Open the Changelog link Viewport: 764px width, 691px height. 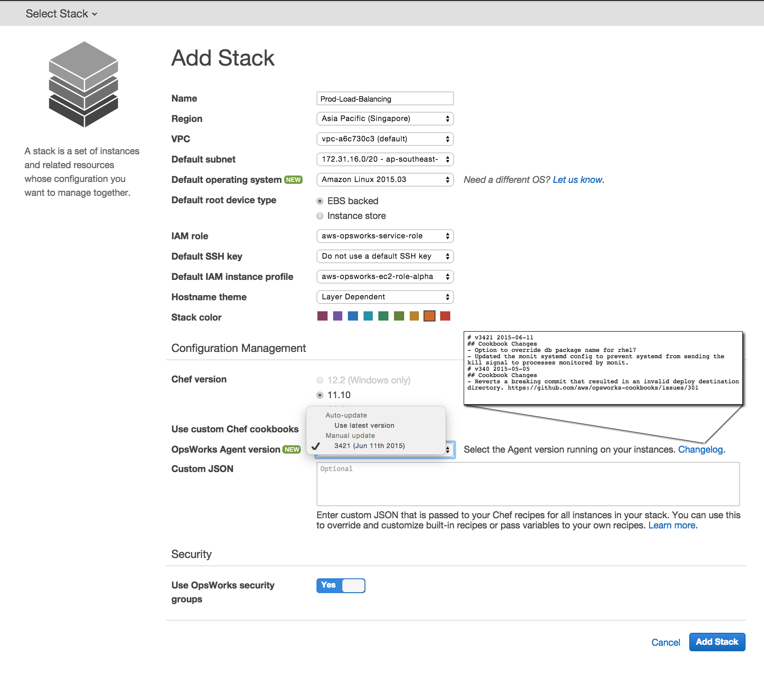(x=700, y=449)
